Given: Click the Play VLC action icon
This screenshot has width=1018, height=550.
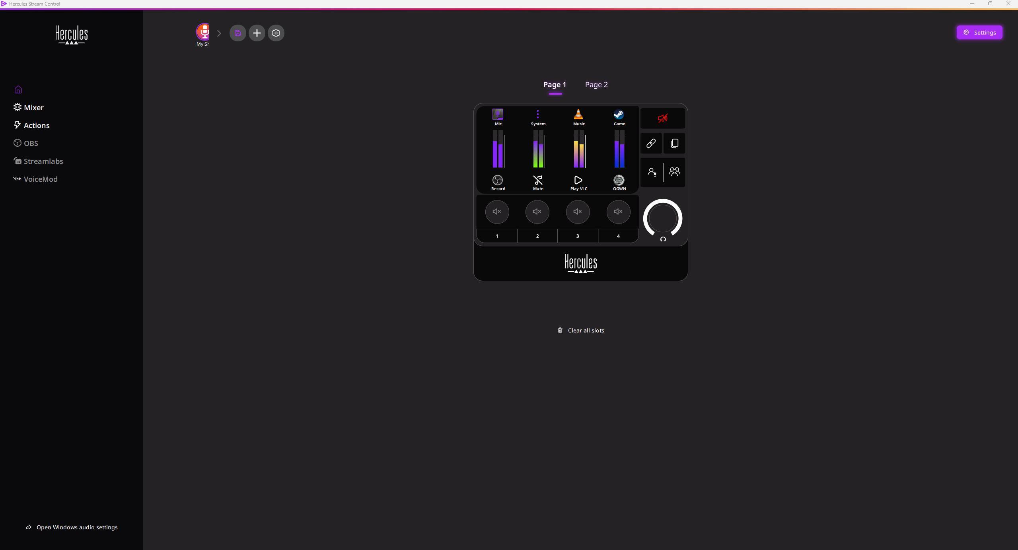Looking at the screenshot, I should (x=578, y=181).
